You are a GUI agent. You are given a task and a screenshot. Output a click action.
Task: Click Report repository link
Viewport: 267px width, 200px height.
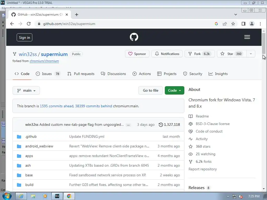(203, 169)
